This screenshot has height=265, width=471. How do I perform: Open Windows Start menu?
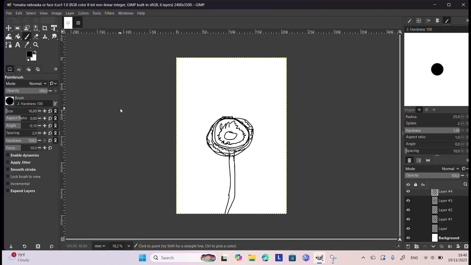pos(142,258)
